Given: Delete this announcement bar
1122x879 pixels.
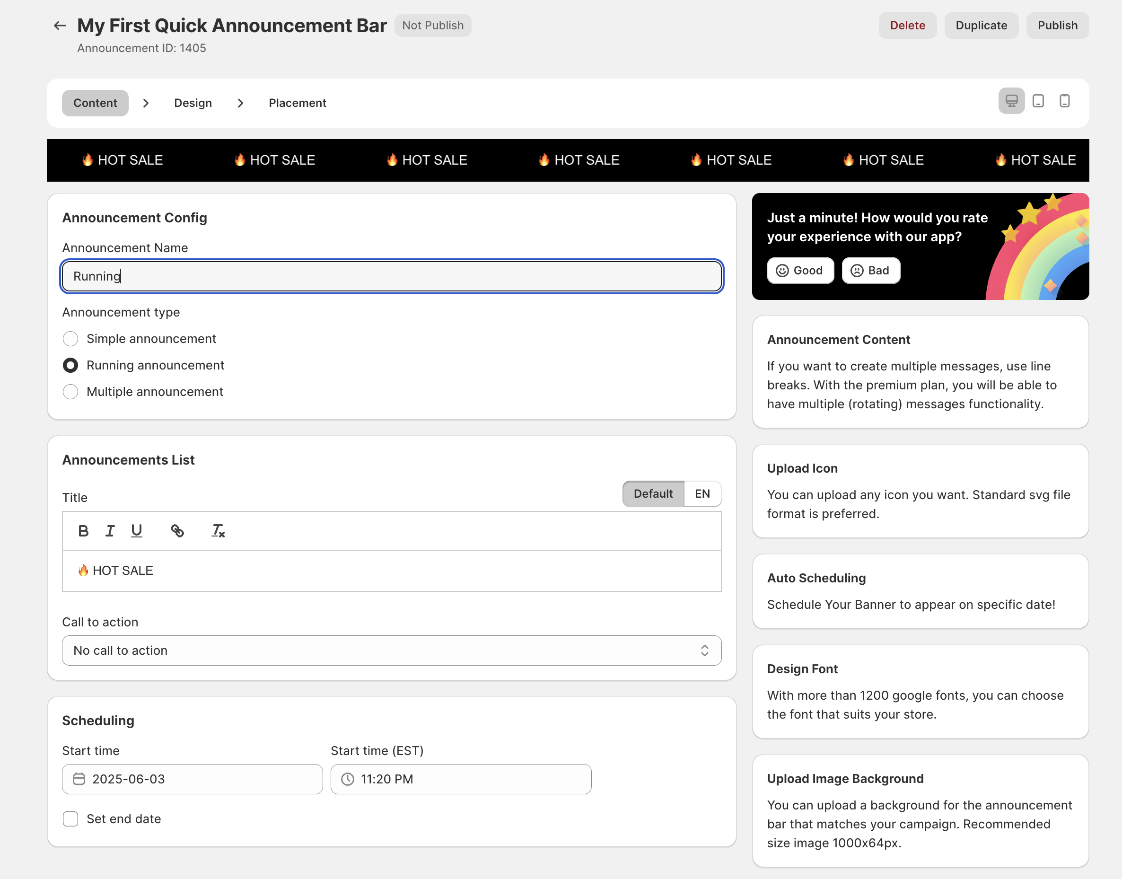Looking at the screenshot, I should 907,26.
